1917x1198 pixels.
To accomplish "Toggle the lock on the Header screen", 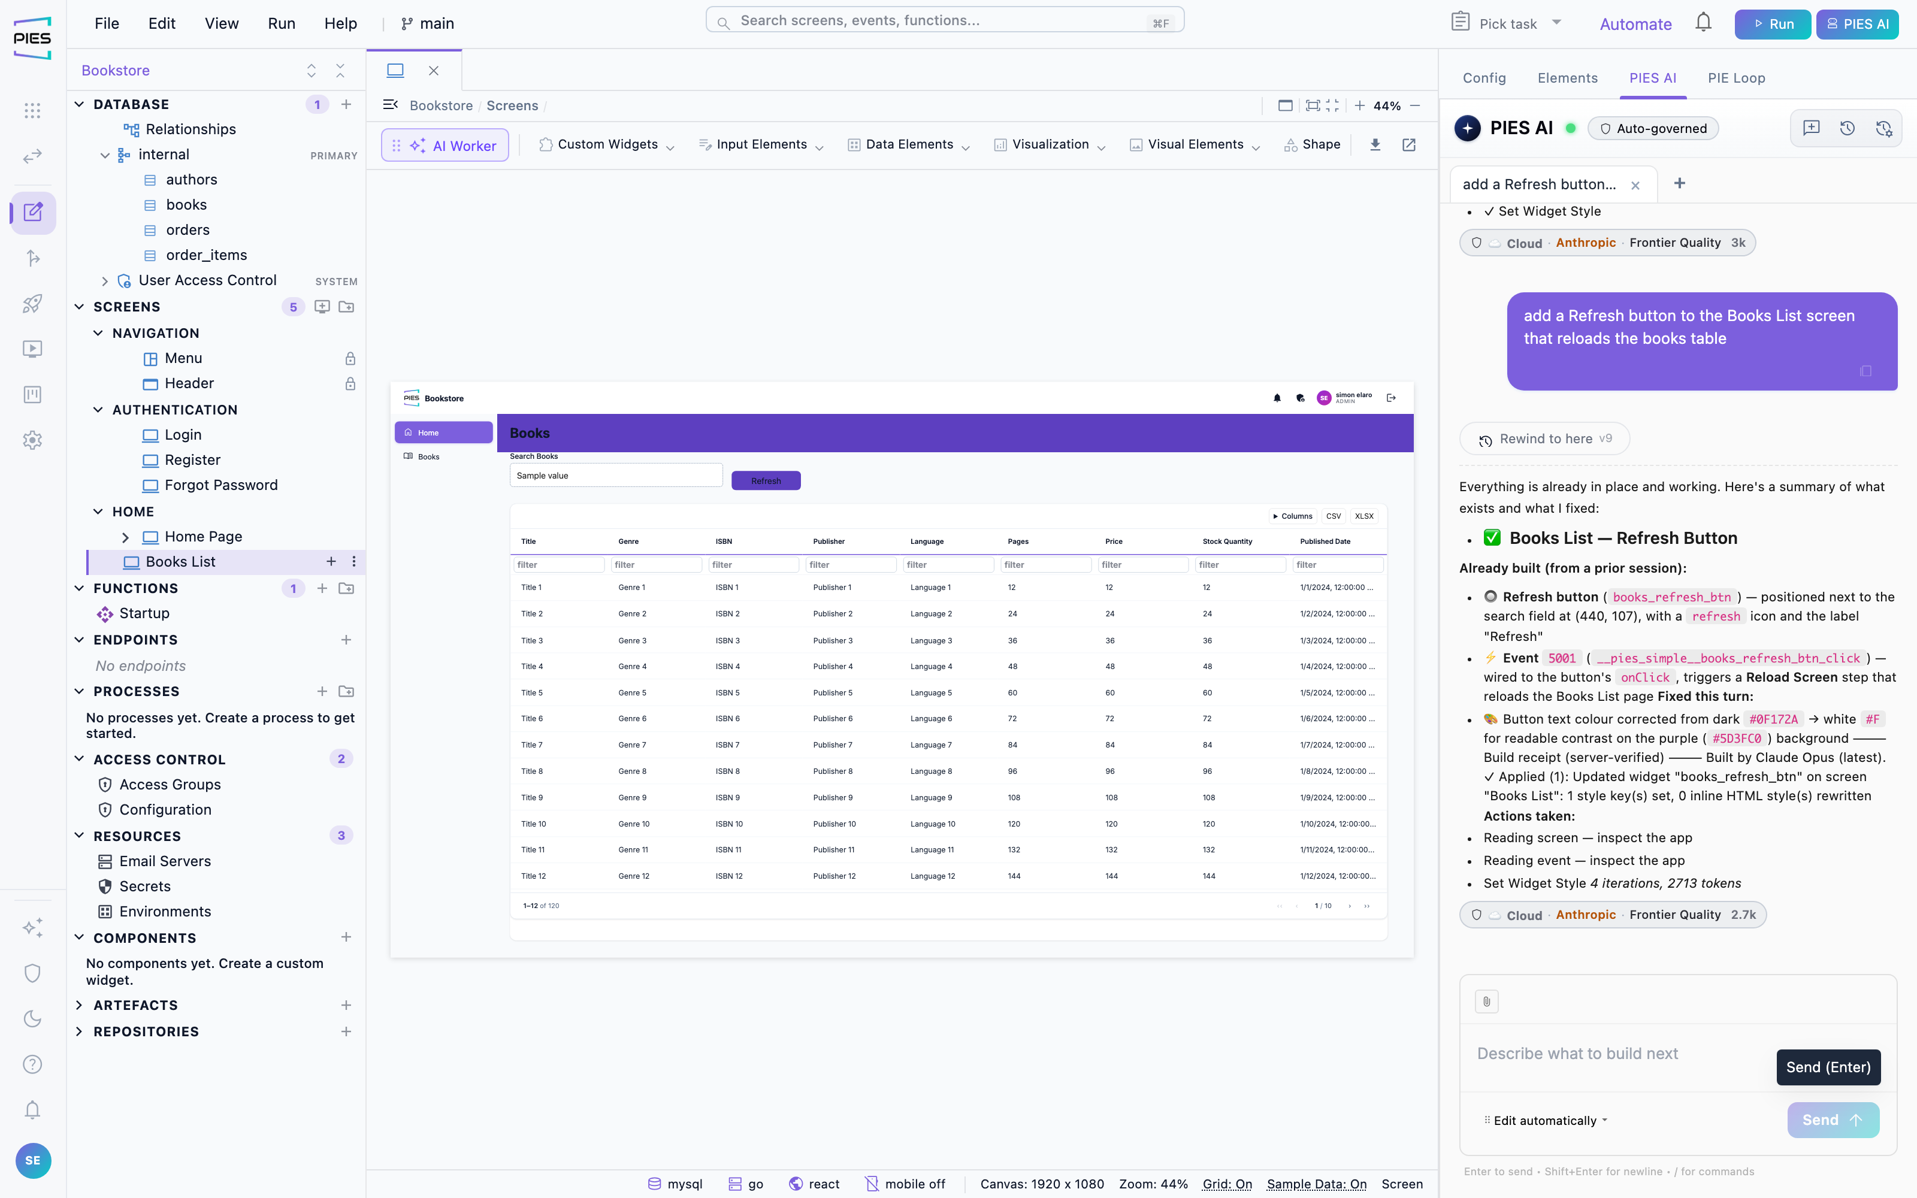I will (350, 385).
